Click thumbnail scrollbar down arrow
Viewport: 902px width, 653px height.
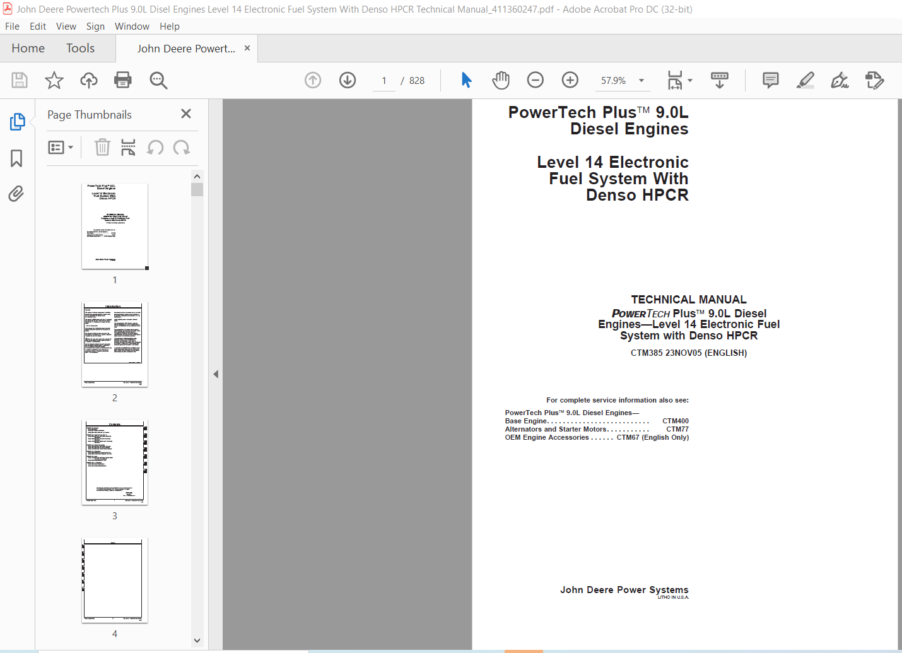(x=197, y=640)
